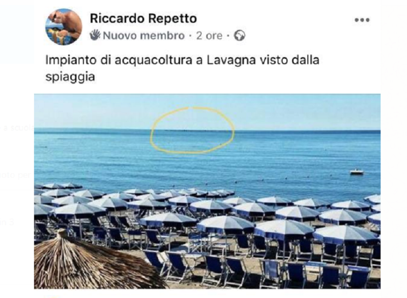
Task: Open the beach photo attachment
Action: 207,191
